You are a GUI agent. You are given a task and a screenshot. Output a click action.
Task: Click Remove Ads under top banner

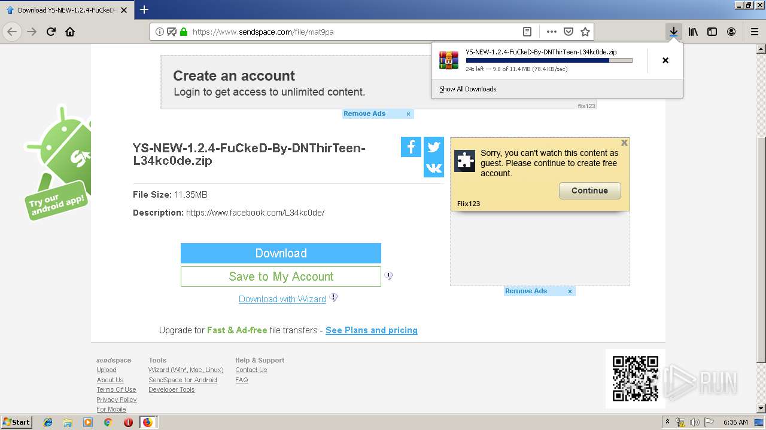coord(364,113)
